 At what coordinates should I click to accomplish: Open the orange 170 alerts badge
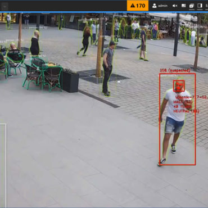(x=138, y=6)
